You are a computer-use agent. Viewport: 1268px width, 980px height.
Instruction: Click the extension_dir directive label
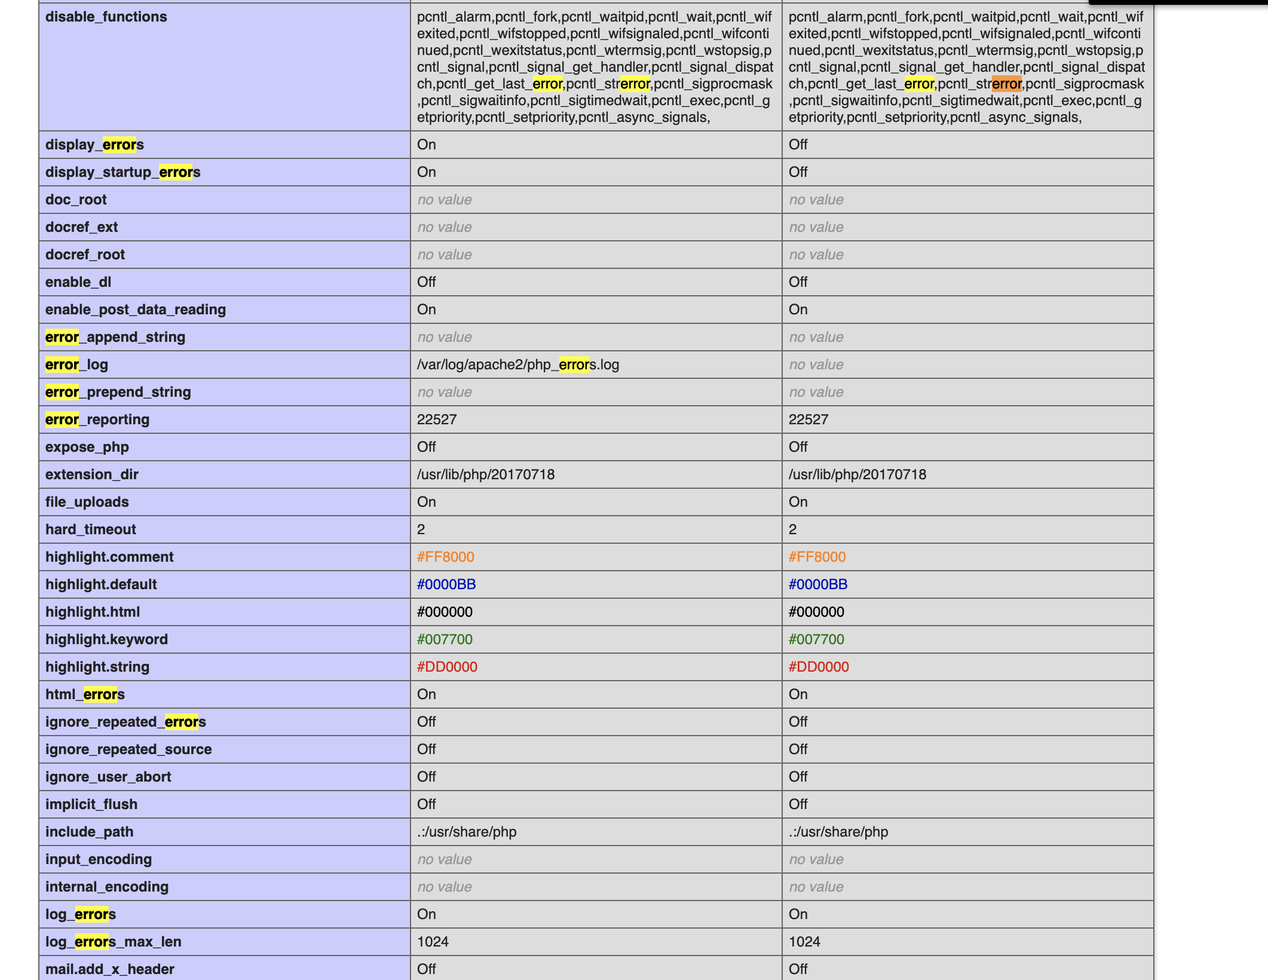point(92,474)
